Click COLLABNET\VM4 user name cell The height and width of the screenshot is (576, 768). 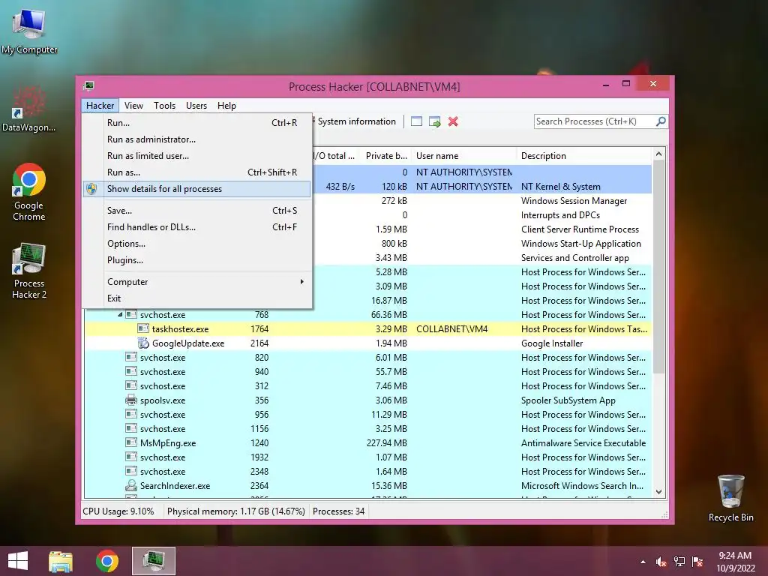click(x=451, y=329)
